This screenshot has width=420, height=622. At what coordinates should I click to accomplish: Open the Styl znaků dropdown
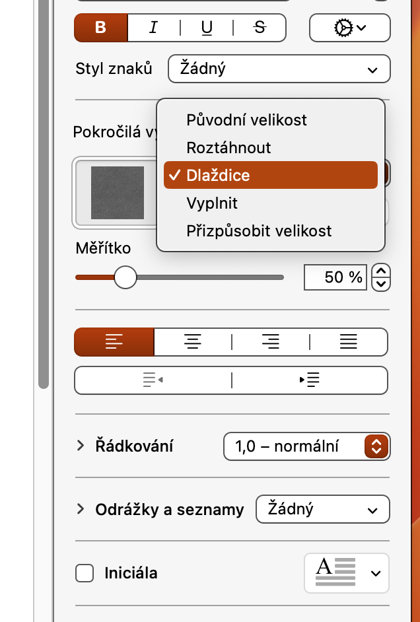[x=279, y=69]
